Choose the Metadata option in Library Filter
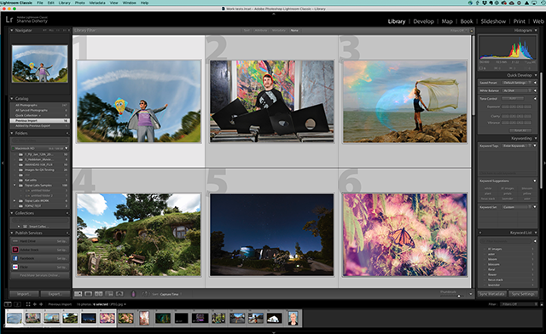Screen dimensions: 546x334 coord(279,31)
